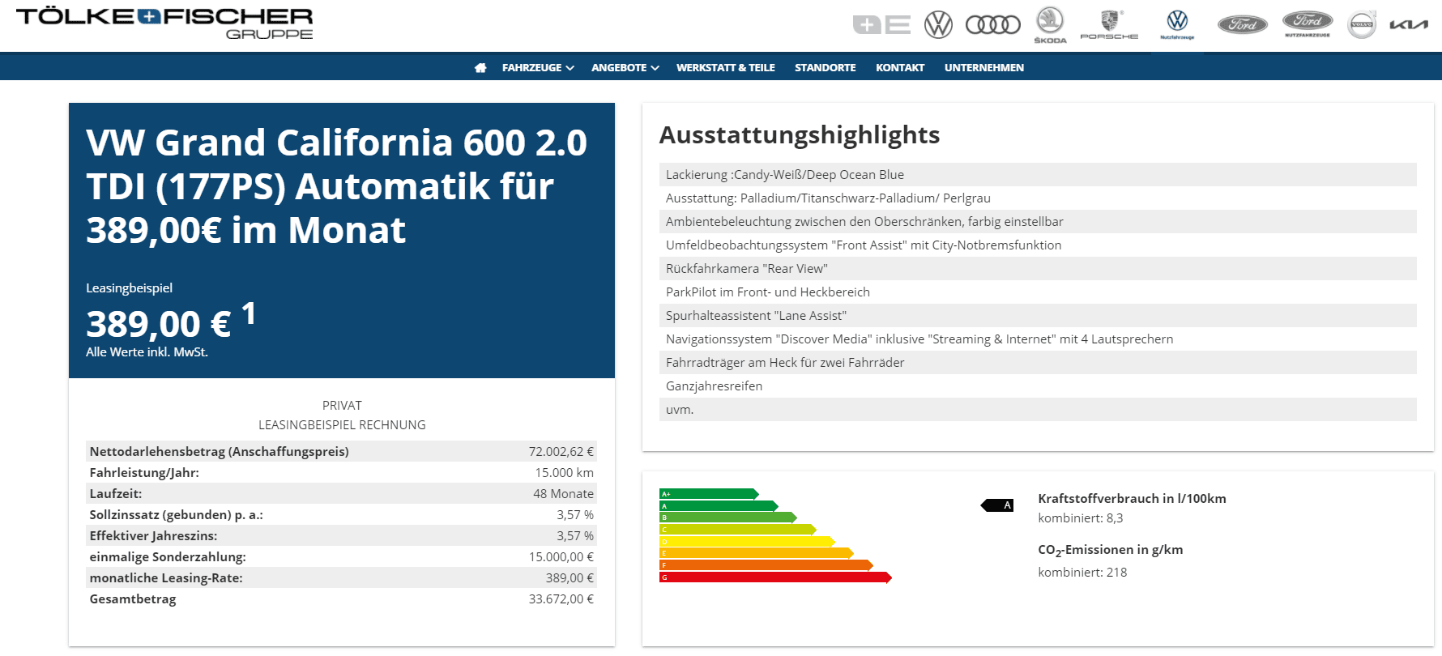The height and width of the screenshot is (656, 1442).
Task: Click the ParkPilot equipment row
Action: tap(1038, 292)
